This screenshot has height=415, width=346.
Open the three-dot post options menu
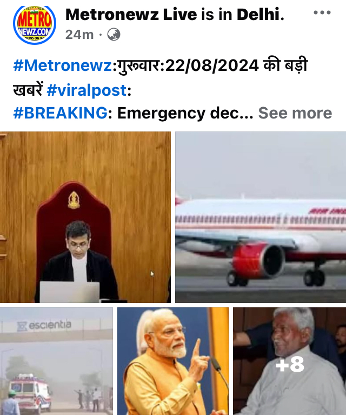[322, 12]
